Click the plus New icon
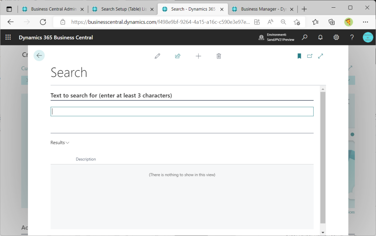 click(x=198, y=56)
